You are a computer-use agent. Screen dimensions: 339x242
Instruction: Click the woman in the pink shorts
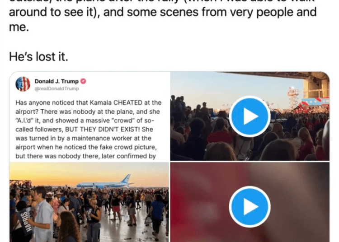coord(117,205)
